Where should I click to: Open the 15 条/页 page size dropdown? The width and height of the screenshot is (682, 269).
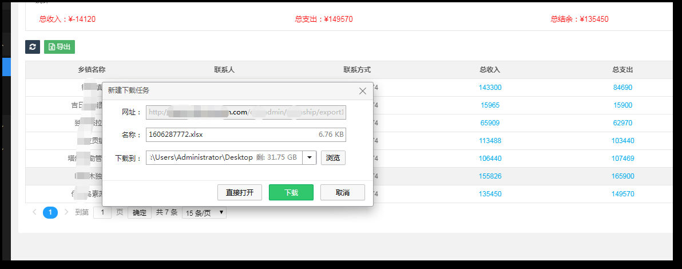(204, 212)
